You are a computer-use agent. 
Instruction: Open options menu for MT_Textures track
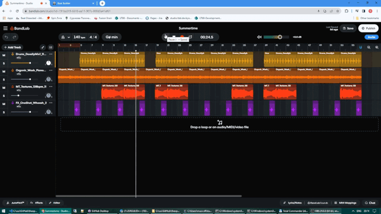click(x=51, y=87)
